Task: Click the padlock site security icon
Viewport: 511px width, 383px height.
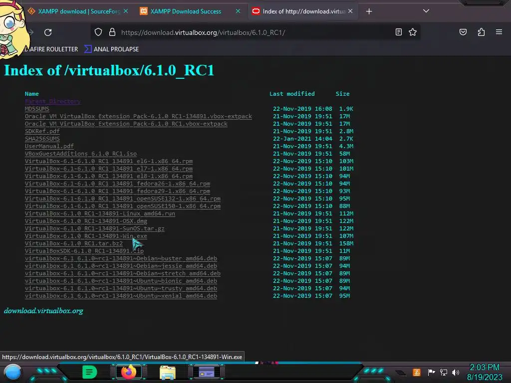Action: 112,32
